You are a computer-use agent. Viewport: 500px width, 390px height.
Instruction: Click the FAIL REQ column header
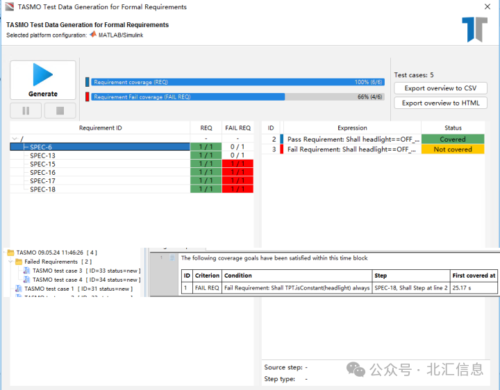point(238,128)
